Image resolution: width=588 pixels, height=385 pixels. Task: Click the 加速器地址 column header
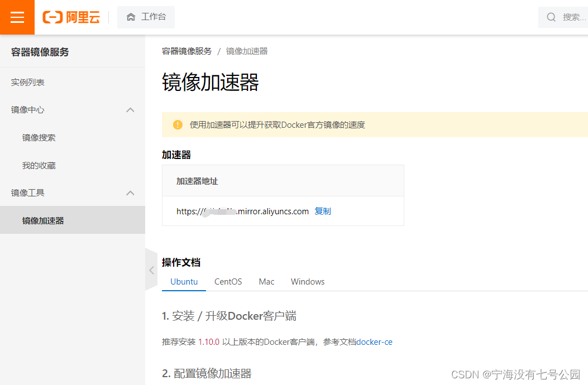[x=197, y=181]
